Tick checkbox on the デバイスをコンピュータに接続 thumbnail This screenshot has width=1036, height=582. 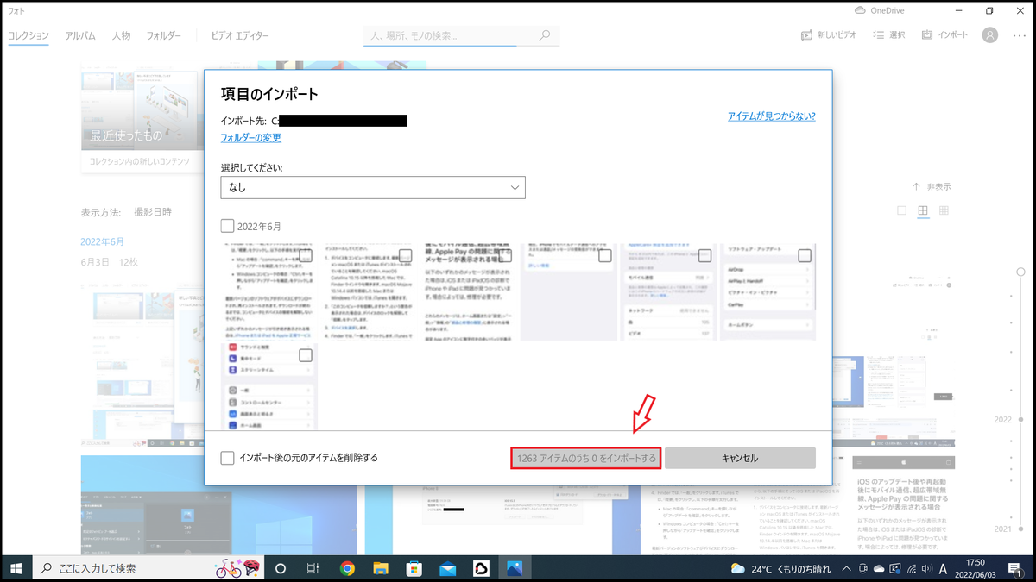[406, 255]
